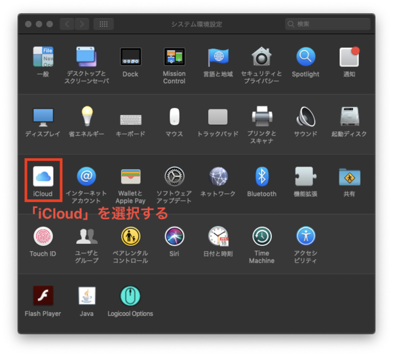
Task: Open Wallet と Apple Pay pane
Action: 130,176
